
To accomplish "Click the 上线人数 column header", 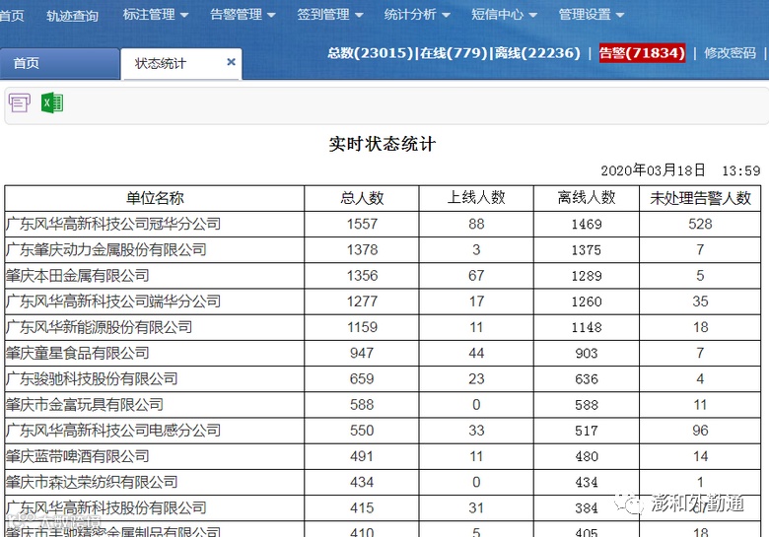I will 476,198.
